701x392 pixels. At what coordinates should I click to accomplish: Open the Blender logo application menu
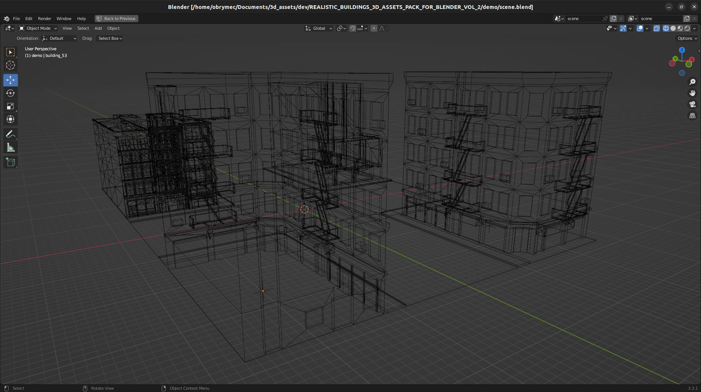click(x=7, y=19)
